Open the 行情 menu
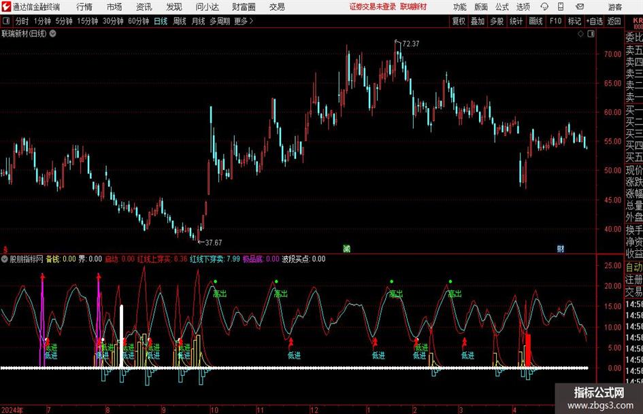 pyautogui.click(x=84, y=7)
